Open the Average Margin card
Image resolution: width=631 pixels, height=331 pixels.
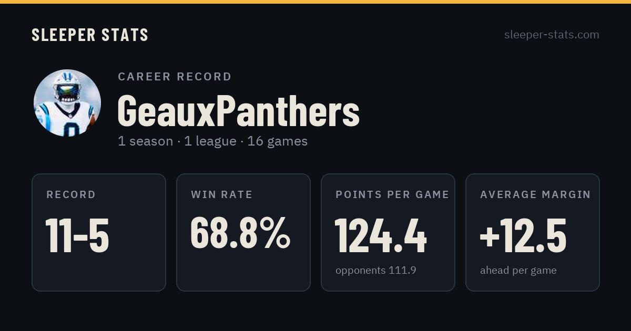(533, 232)
